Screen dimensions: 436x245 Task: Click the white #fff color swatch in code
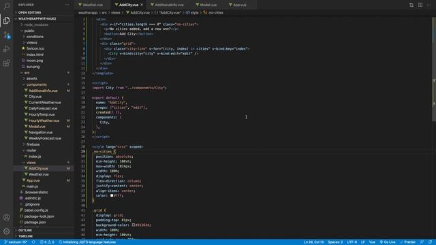[x=112, y=195]
